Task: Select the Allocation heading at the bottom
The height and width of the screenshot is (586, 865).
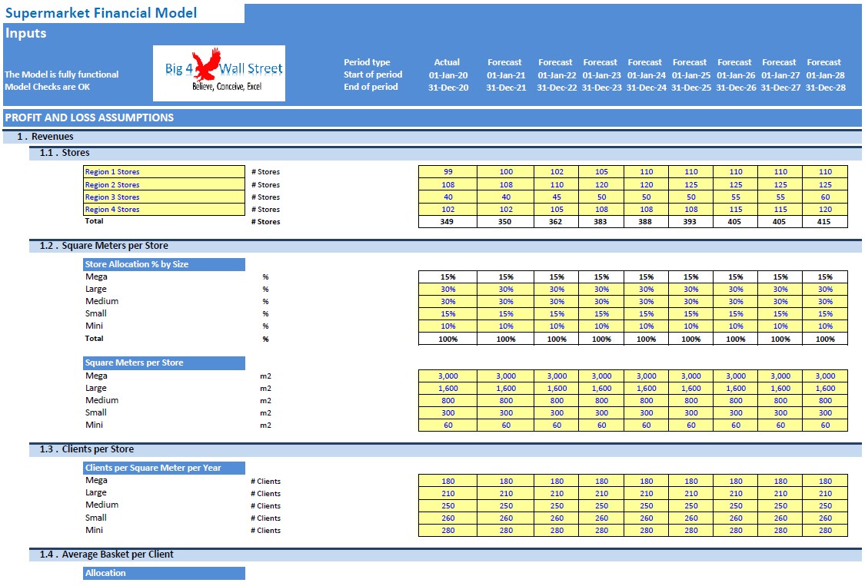Action: tap(164, 573)
